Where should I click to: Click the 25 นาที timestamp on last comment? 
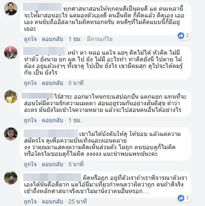pyautogui.click(x=77, y=201)
